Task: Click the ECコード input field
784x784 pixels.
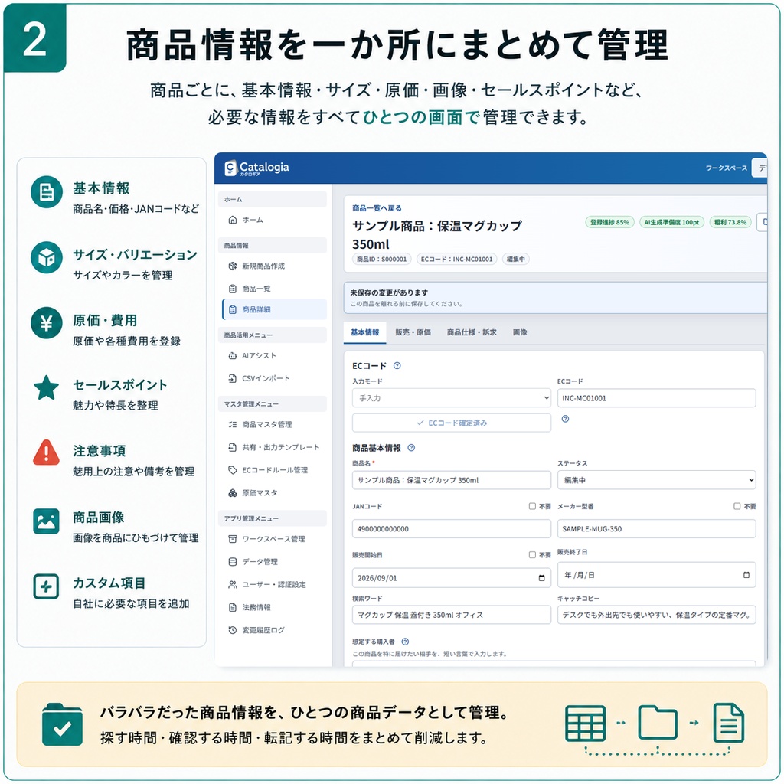Action: point(656,398)
